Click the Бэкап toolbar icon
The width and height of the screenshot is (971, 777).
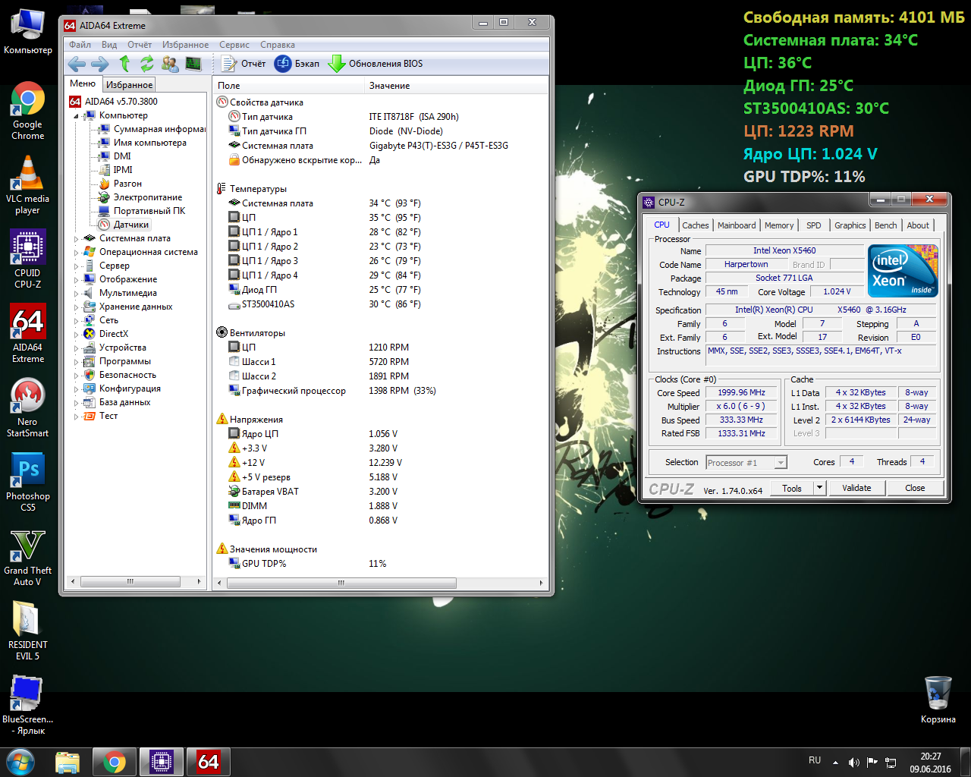[x=283, y=64]
